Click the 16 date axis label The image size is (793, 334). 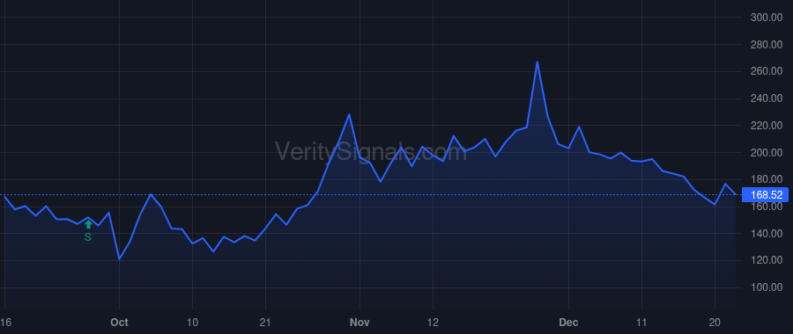click(5, 323)
